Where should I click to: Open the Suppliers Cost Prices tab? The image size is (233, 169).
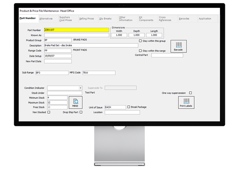pyautogui.click(x=65, y=18)
